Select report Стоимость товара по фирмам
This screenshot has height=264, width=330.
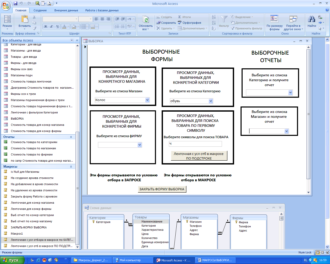point(32,154)
